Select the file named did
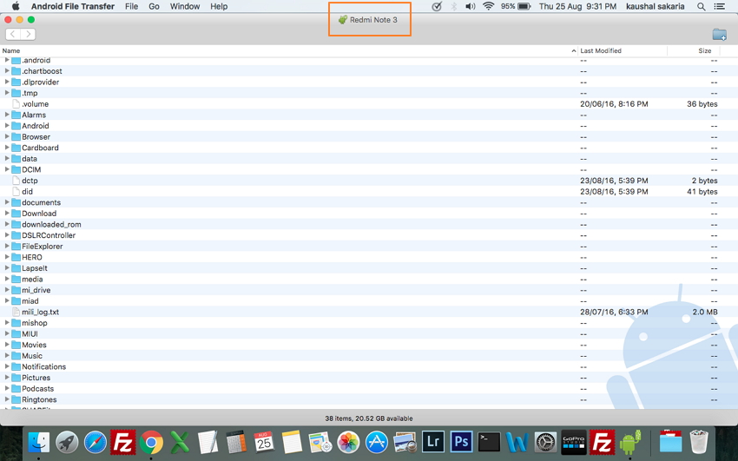Image resolution: width=738 pixels, height=461 pixels. 369,192
